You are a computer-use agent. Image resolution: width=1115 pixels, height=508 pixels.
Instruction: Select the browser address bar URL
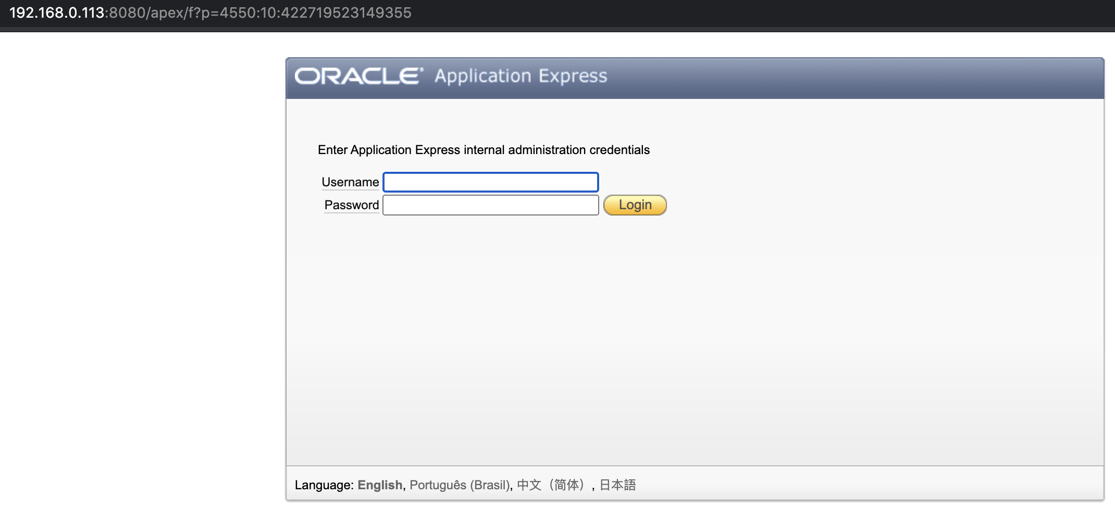[210, 12]
